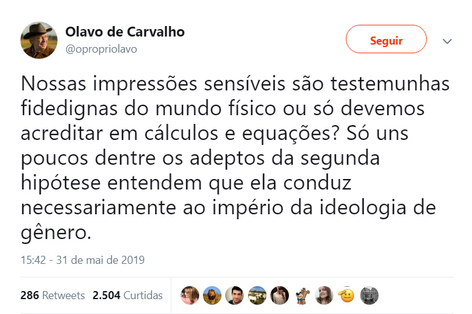Image resolution: width=472 pixels, height=314 pixels.
Task: Open the saluting emoji liker avatar
Action: pyautogui.click(x=346, y=295)
